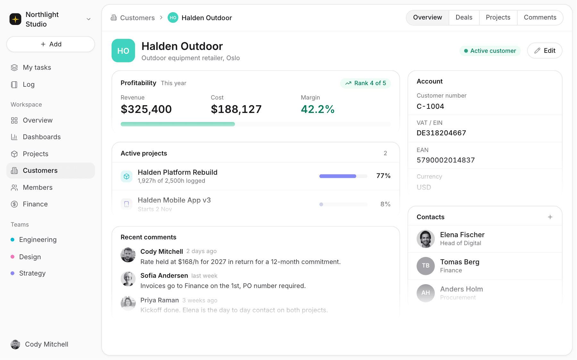Open Dashboards bar chart icon
This screenshot has height=360, width=577.
tap(14, 137)
